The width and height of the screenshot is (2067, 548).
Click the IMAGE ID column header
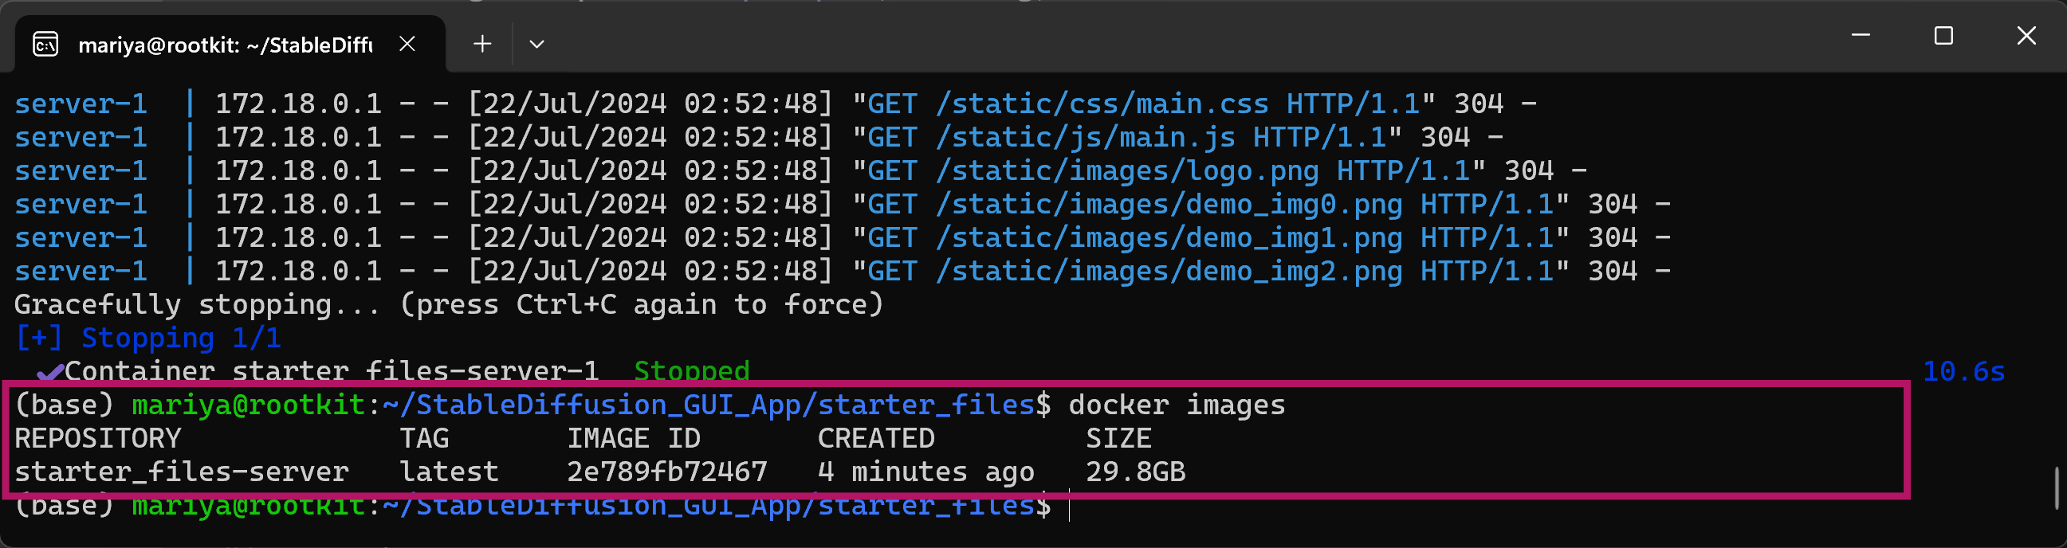click(633, 439)
